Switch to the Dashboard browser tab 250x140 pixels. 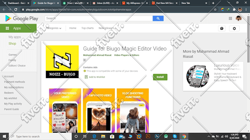click(x=17, y=3)
